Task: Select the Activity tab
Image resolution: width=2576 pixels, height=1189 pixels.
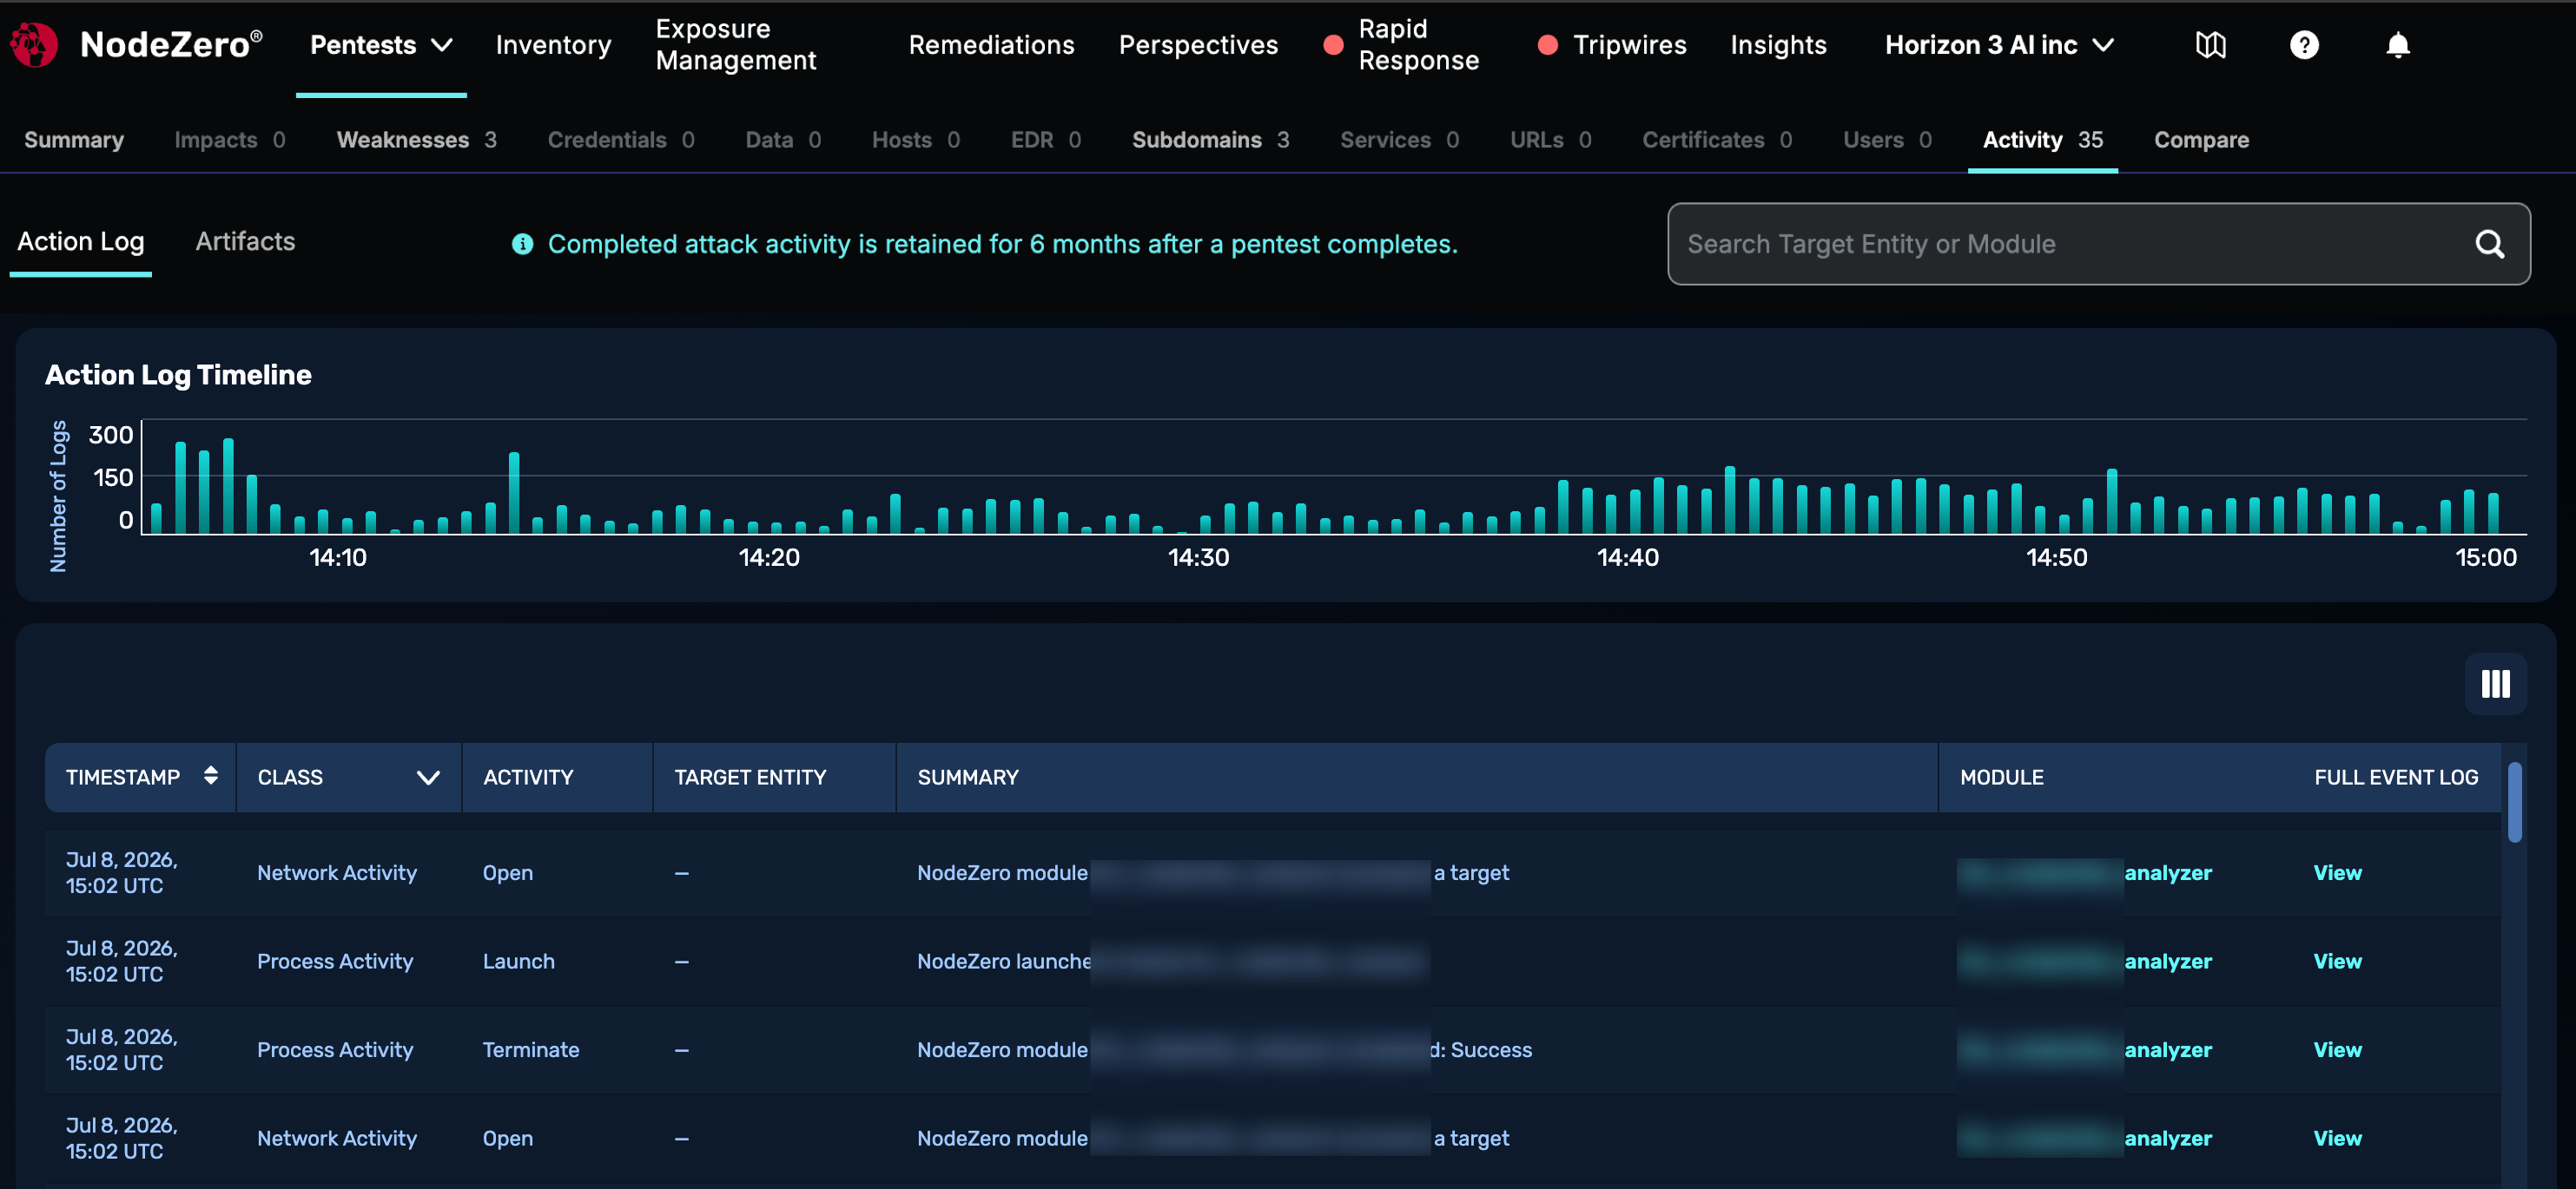Action: pyautogui.click(x=2042, y=140)
